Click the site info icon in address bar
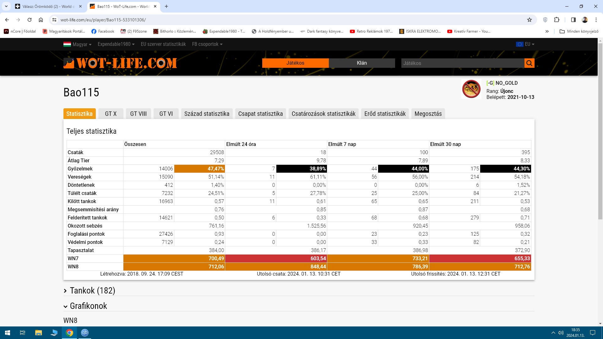The image size is (603, 339). (54, 20)
